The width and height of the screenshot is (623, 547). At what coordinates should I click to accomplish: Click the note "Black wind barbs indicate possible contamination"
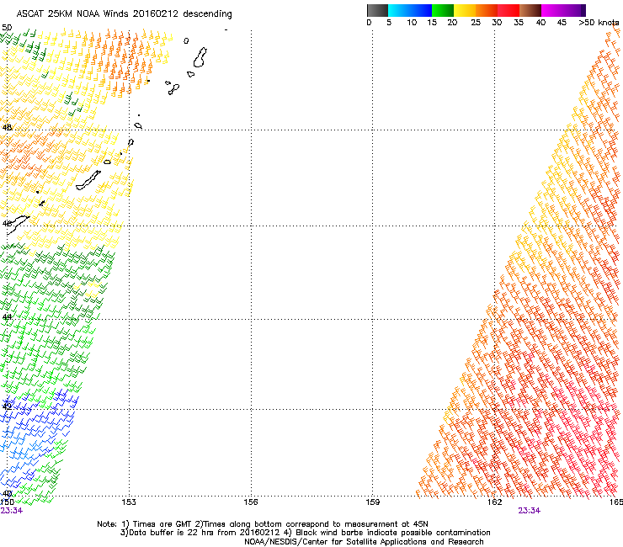pyautogui.click(x=393, y=533)
